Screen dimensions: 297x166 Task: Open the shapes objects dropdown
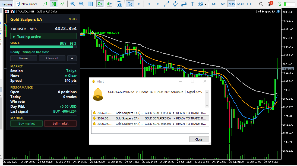tap(202, 4)
